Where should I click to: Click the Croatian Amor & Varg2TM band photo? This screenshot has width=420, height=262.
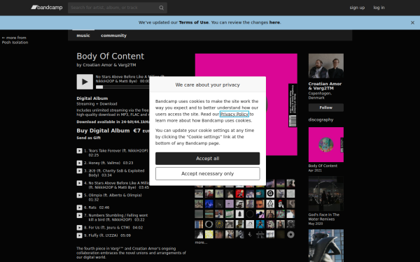(326, 66)
